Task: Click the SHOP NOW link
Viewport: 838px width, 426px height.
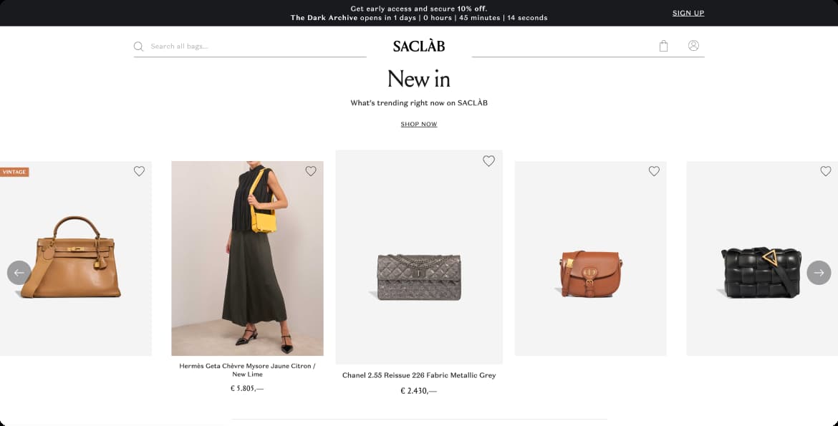Action: pos(419,124)
